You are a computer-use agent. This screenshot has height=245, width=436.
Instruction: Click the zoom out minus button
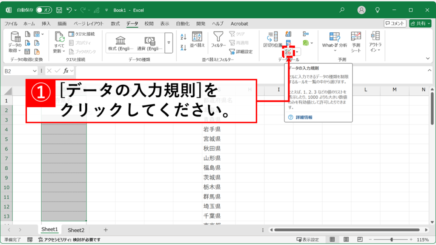coord(370,239)
